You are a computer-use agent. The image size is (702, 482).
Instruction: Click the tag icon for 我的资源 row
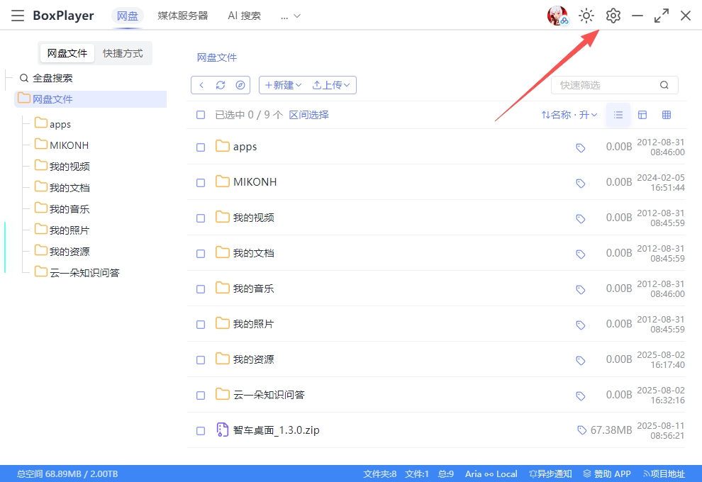pos(581,360)
